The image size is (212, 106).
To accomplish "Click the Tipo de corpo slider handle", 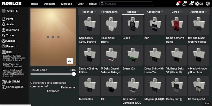I will tap(74, 74).
